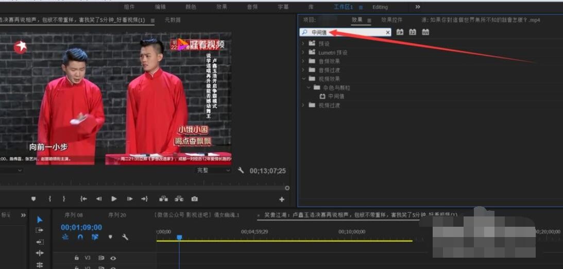The width and height of the screenshot is (563, 269).
Task: Open timeline display settings wrench
Action: tap(125, 237)
